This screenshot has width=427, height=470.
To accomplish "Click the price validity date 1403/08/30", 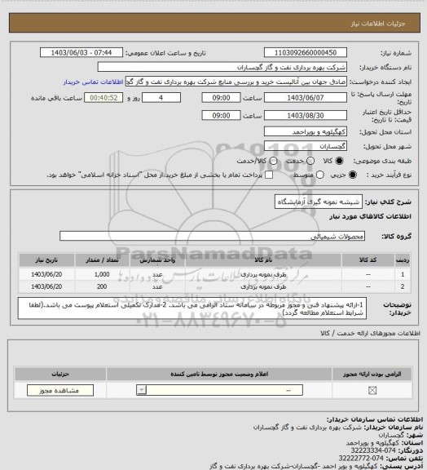I will [x=306, y=115].
